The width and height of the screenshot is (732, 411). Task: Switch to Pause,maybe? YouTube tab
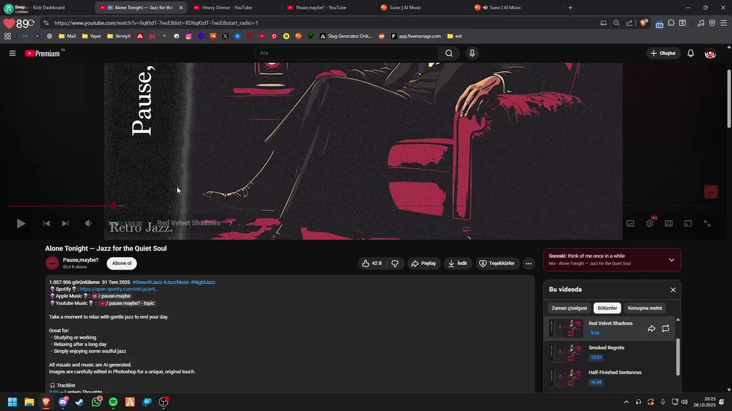tap(328, 7)
